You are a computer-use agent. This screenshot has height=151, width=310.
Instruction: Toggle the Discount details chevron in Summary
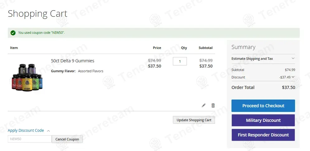(293, 77)
